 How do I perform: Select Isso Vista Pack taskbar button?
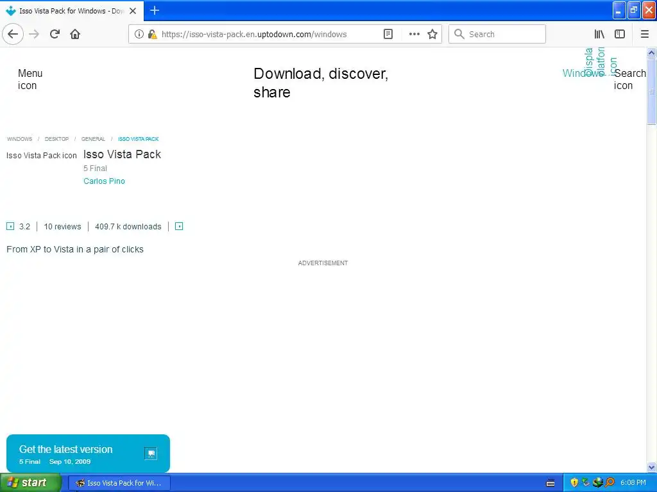pos(119,483)
